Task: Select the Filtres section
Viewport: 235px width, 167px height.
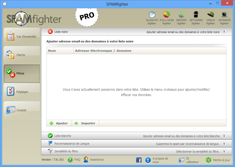Action: click(x=22, y=73)
